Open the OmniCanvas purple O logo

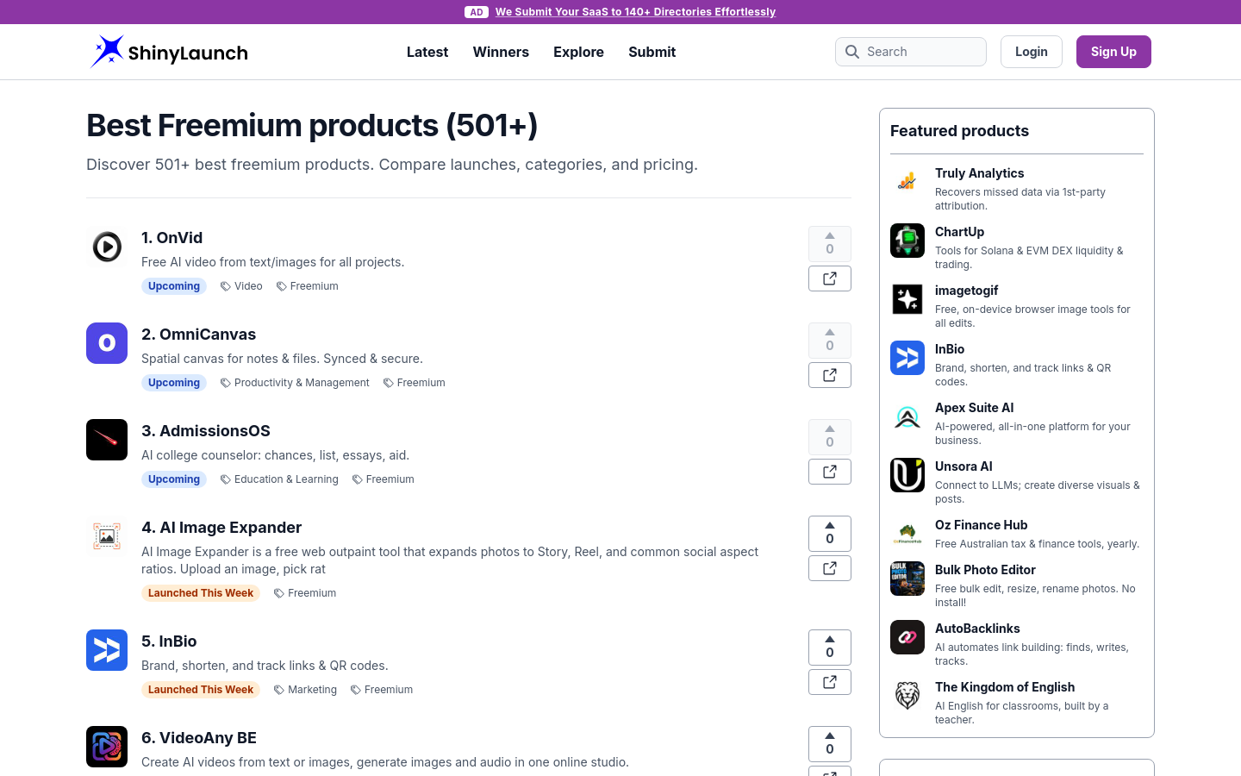pos(107,343)
